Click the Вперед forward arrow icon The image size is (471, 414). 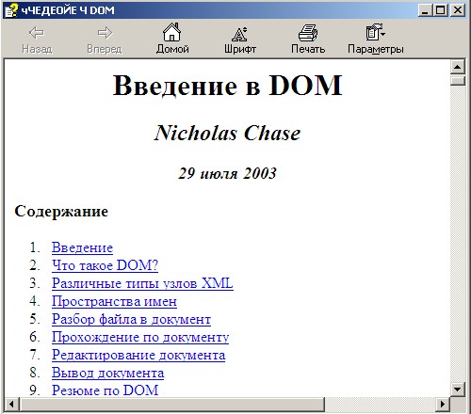pyautogui.click(x=105, y=33)
